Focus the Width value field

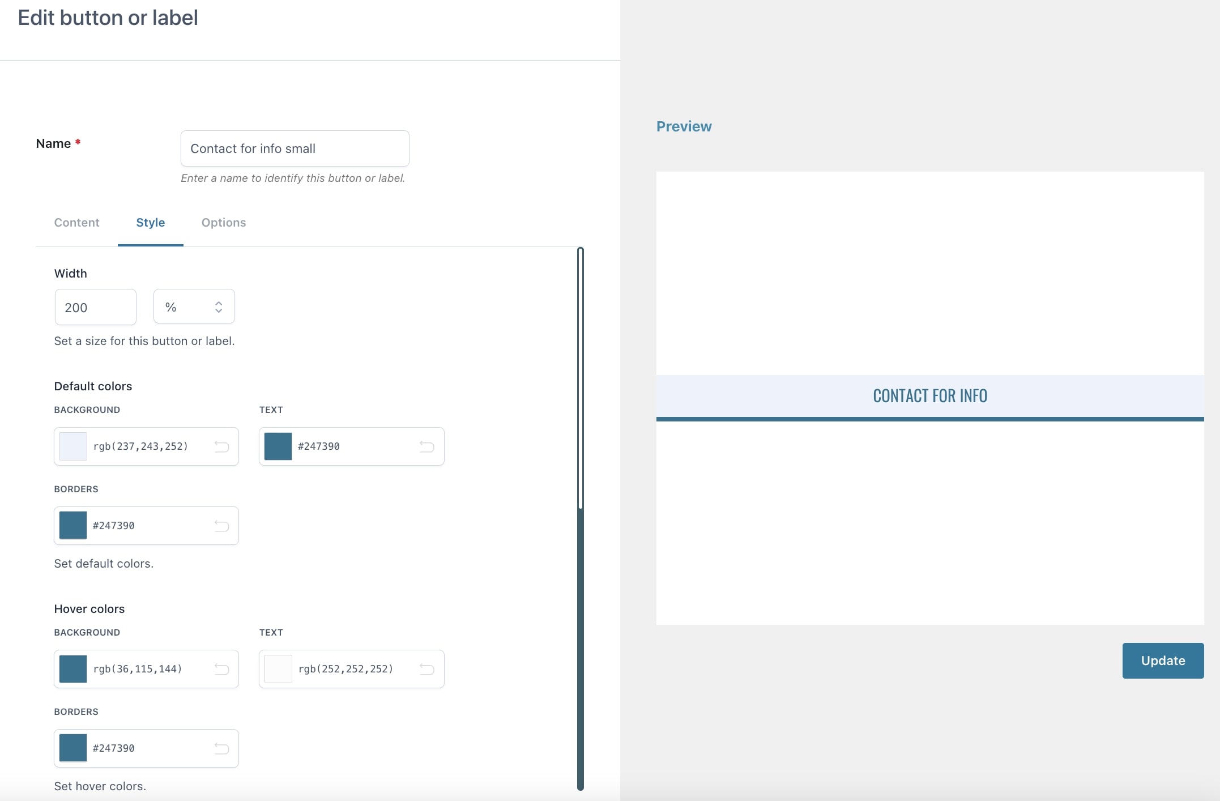click(95, 307)
